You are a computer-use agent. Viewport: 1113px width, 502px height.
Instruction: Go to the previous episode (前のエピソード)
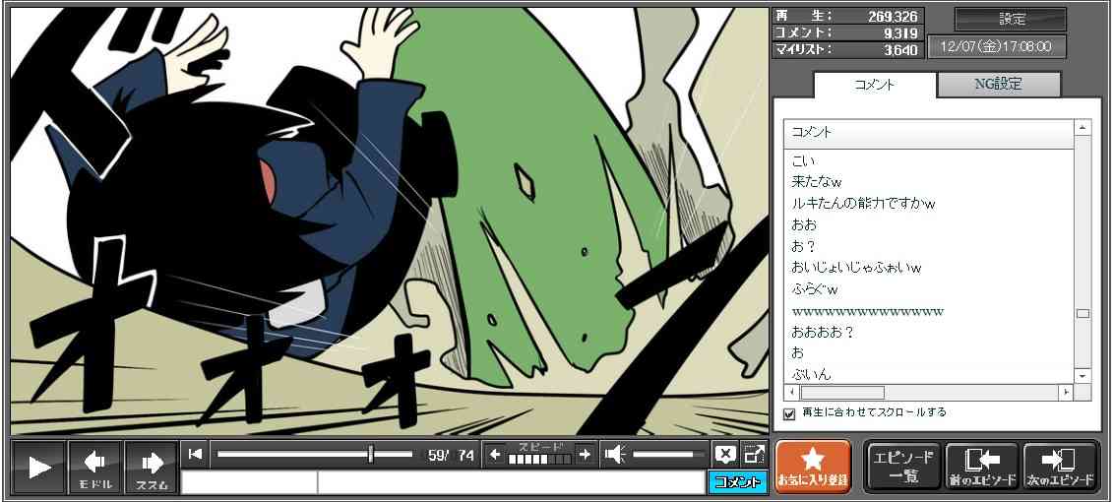pos(981,467)
